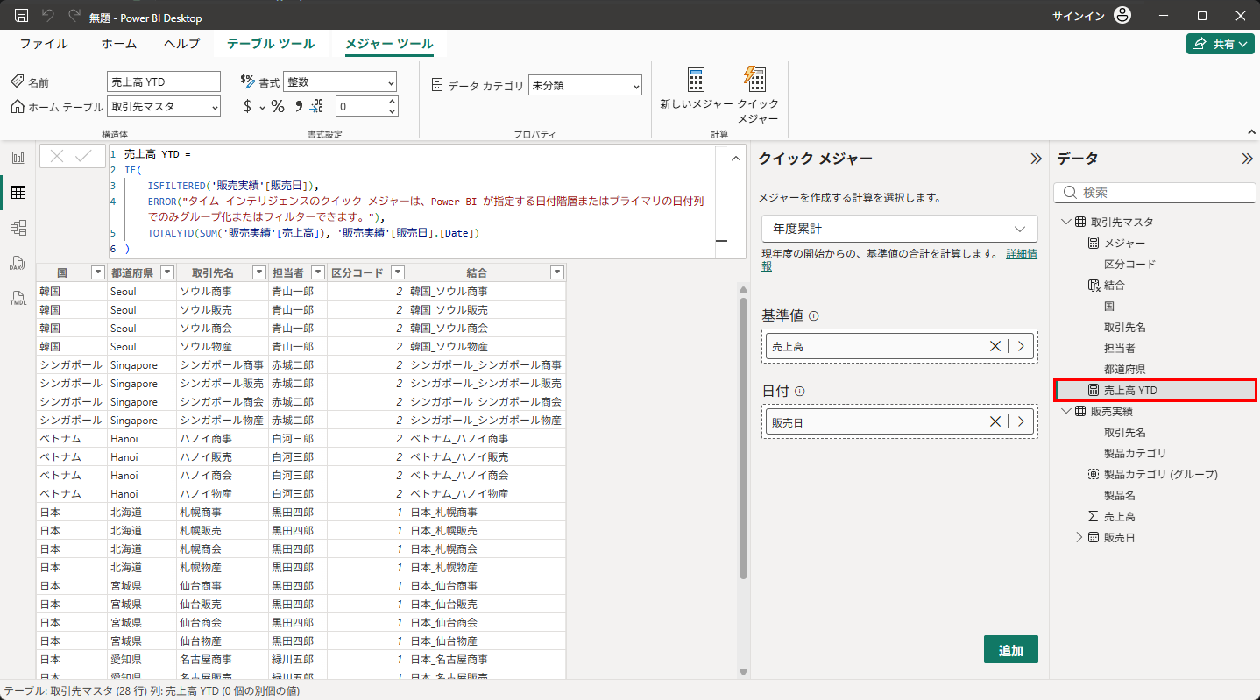Screen dimensions: 1260x700
Task: Increase decimal places stepper up
Action: point(392,102)
